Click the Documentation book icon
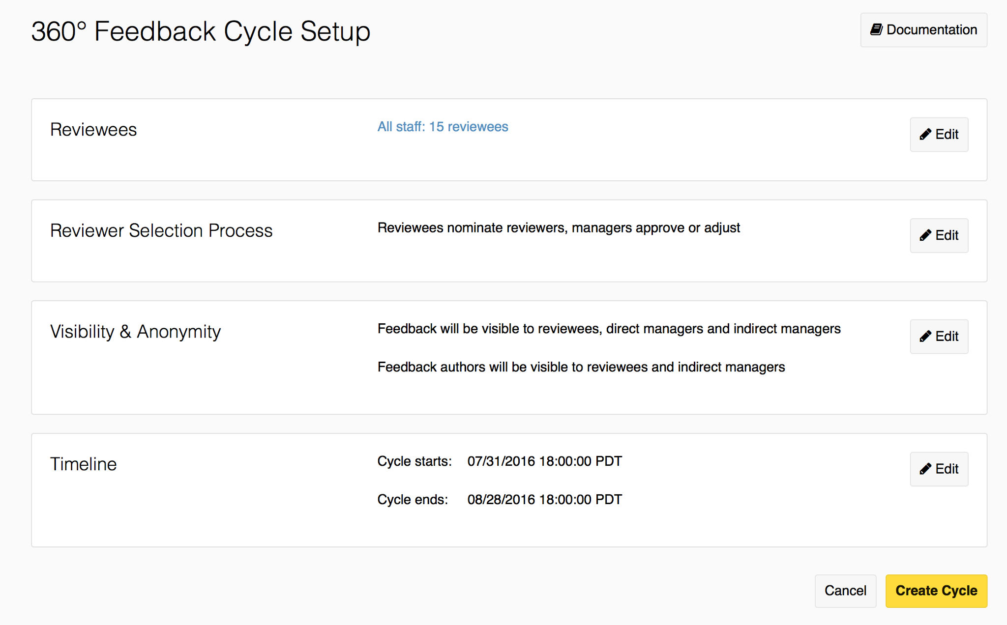1007x625 pixels. pos(876,29)
